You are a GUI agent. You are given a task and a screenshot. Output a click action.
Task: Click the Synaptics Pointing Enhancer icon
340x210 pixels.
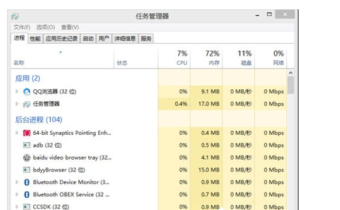tap(27, 133)
